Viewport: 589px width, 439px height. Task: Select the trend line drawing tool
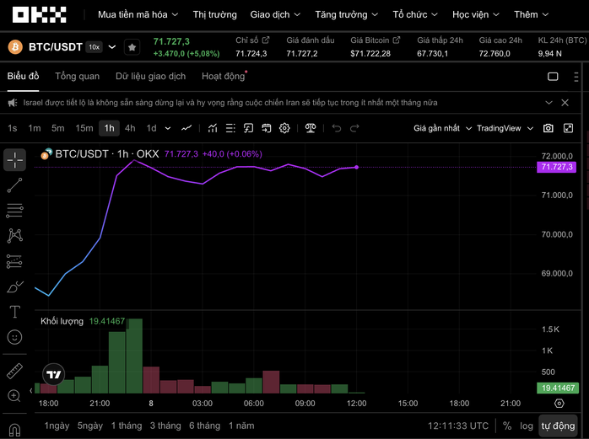[x=14, y=185]
